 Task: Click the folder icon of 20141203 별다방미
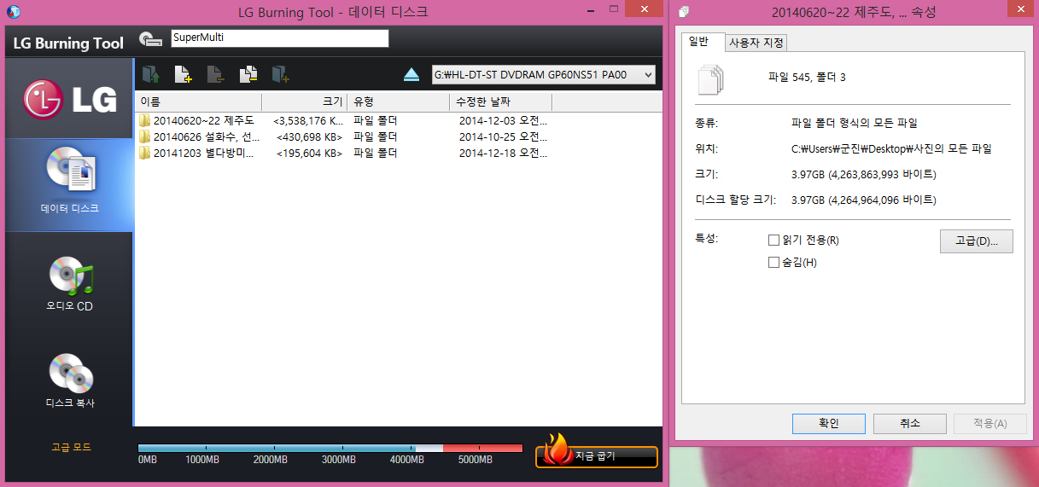point(144,153)
